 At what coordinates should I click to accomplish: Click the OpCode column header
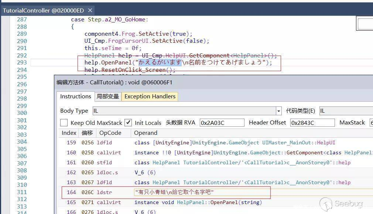click(x=110, y=133)
